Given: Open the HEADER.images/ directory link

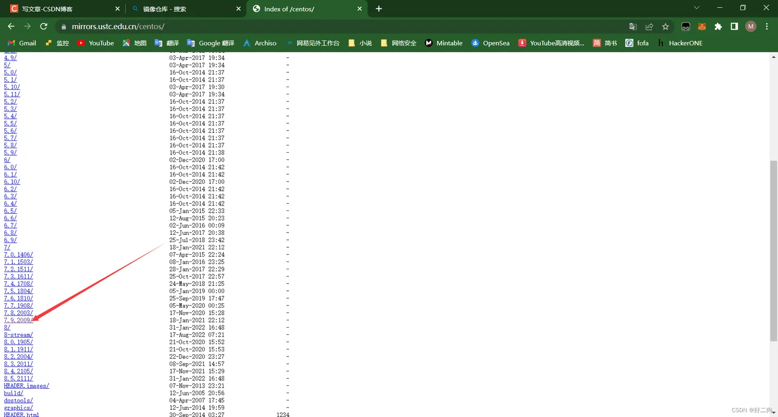Looking at the screenshot, I should (x=27, y=386).
